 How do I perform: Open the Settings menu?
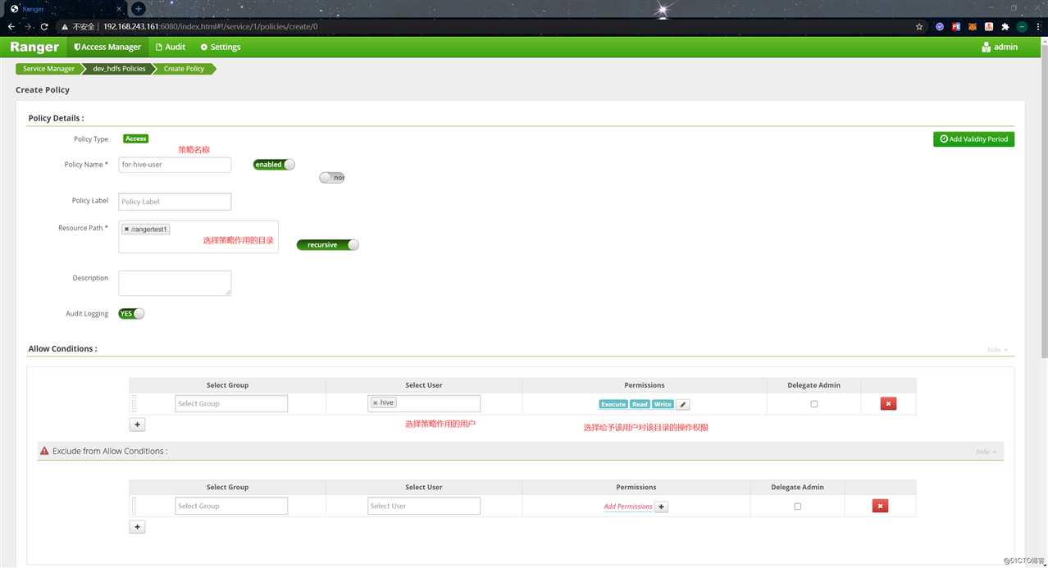(x=221, y=47)
